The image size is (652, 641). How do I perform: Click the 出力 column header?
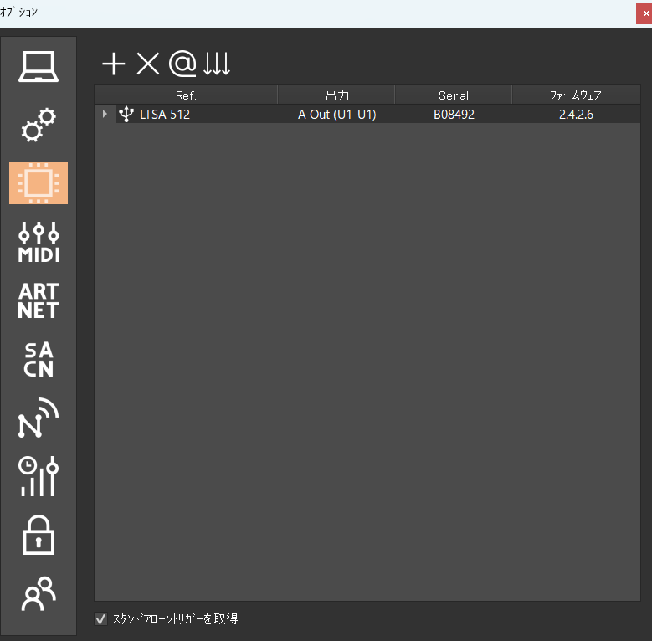point(336,95)
